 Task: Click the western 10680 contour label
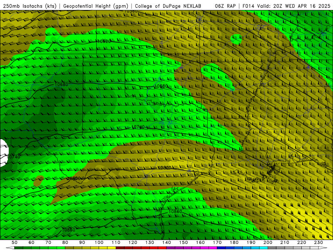point(61,85)
